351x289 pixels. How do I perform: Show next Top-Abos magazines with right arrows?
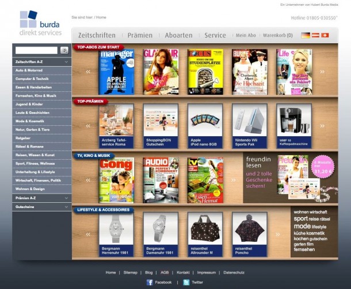pyautogui.click(x=322, y=72)
